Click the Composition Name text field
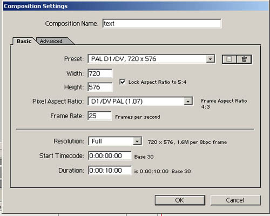This screenshot has width=270, height=216. click(162, 23)
